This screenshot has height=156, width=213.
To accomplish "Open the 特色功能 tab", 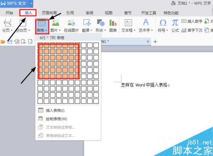I will pos(171,13).
